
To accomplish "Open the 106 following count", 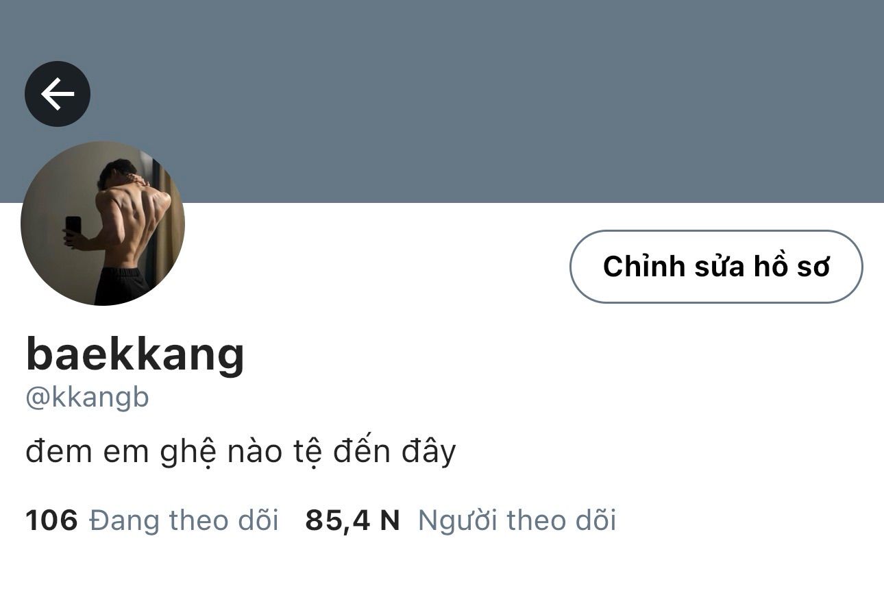I will pos(52,520).
